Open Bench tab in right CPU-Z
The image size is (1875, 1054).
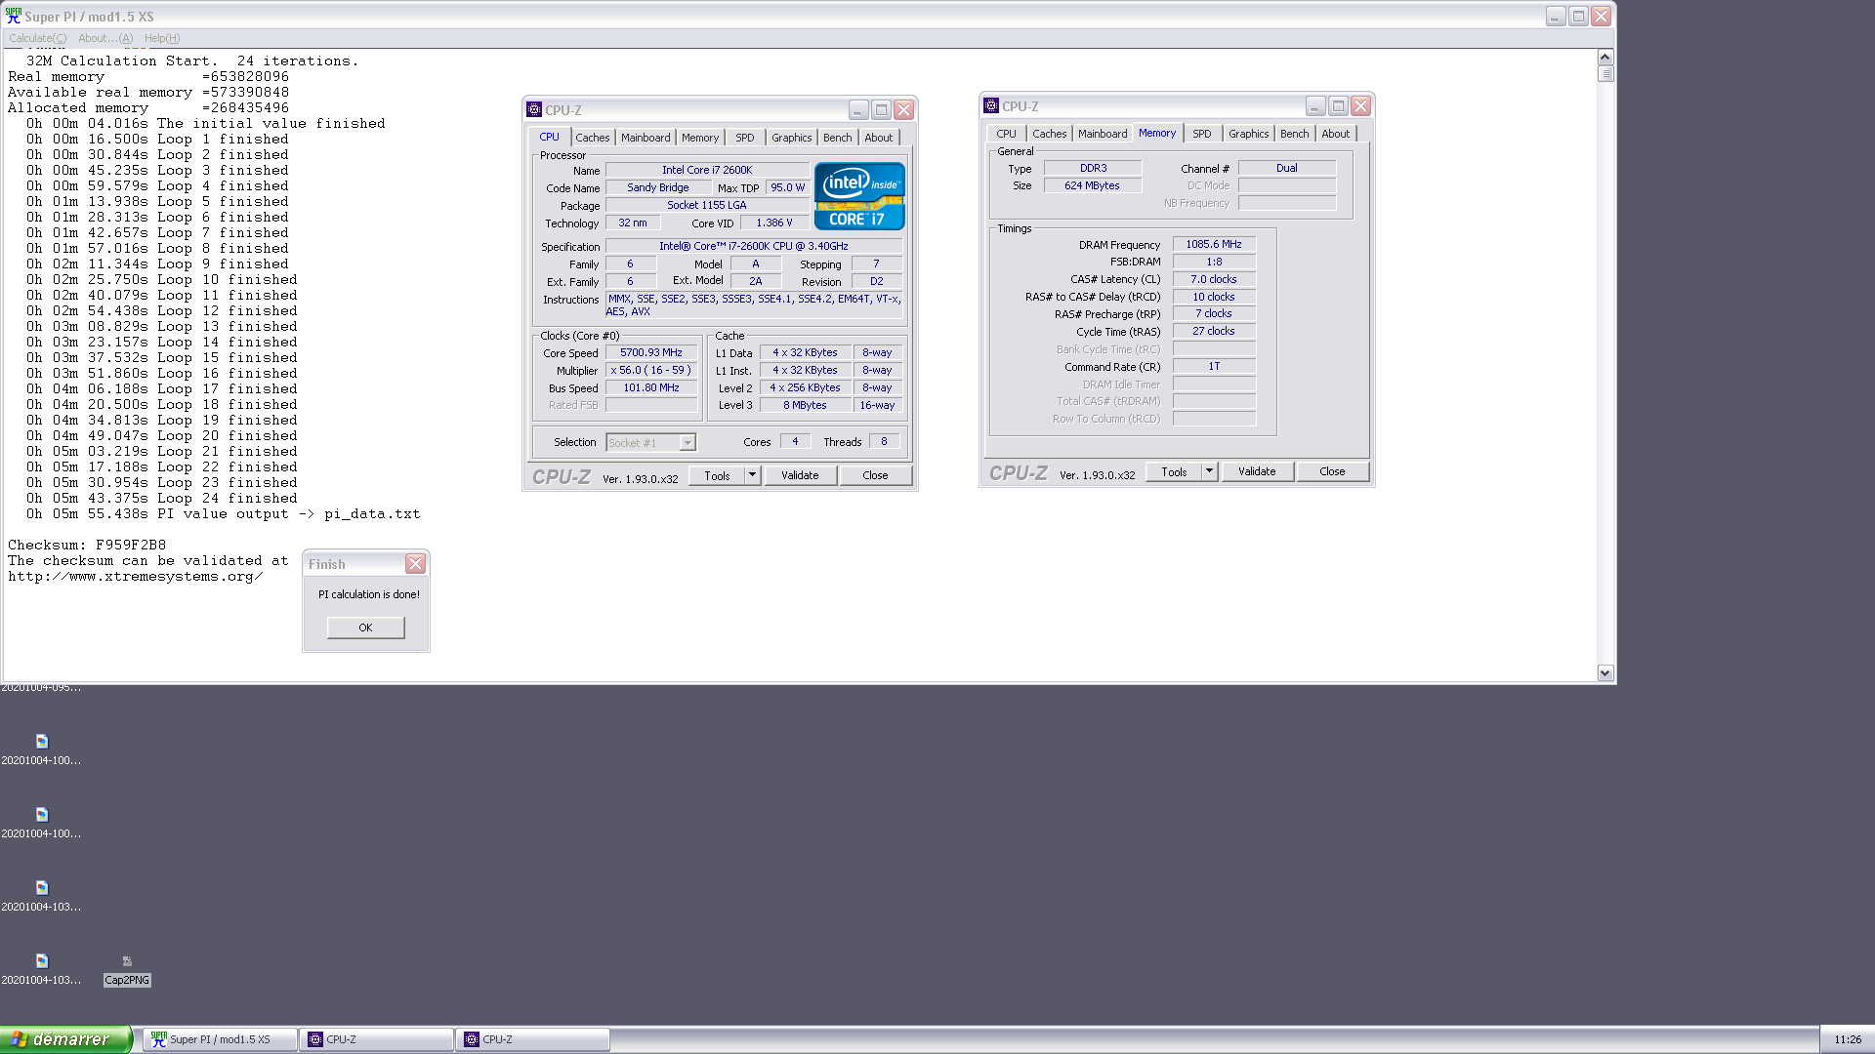[x=1295, y=134]
